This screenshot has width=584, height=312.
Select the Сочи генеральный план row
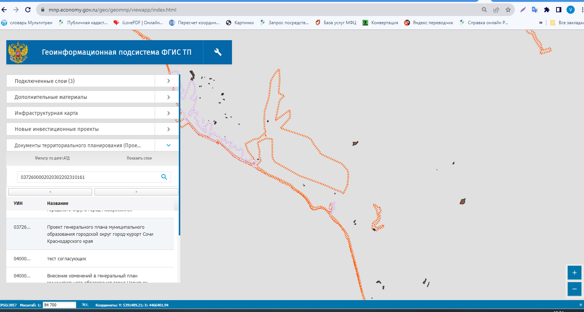pos(90,234)
